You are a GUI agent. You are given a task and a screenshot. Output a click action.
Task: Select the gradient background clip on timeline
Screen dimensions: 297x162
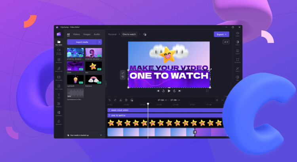click(x=151, y=132)
